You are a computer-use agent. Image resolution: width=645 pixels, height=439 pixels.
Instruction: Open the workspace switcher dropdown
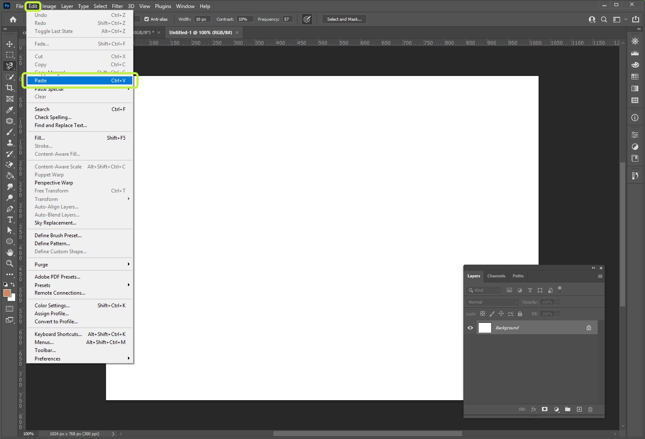click(619, 19)
